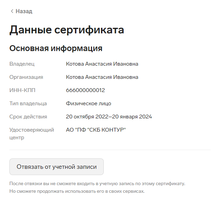Click the horizontal divider below certificate details

point(110,150)
